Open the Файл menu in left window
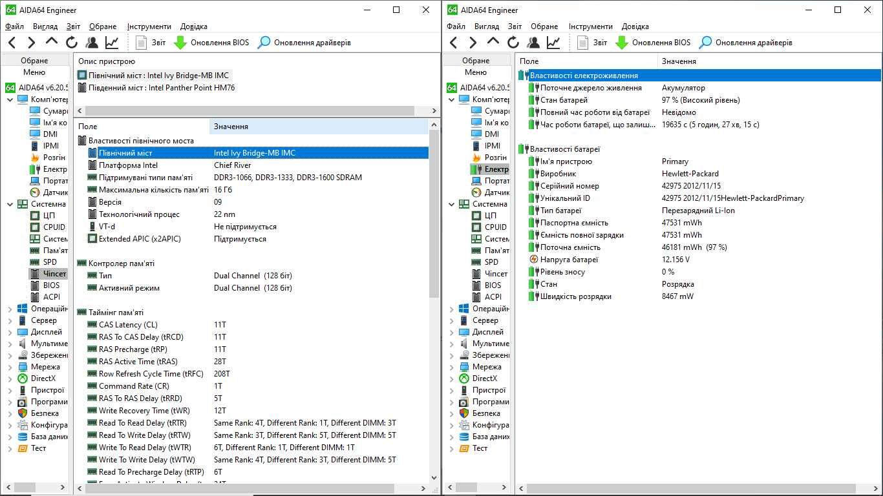 (x=14, y=26)
